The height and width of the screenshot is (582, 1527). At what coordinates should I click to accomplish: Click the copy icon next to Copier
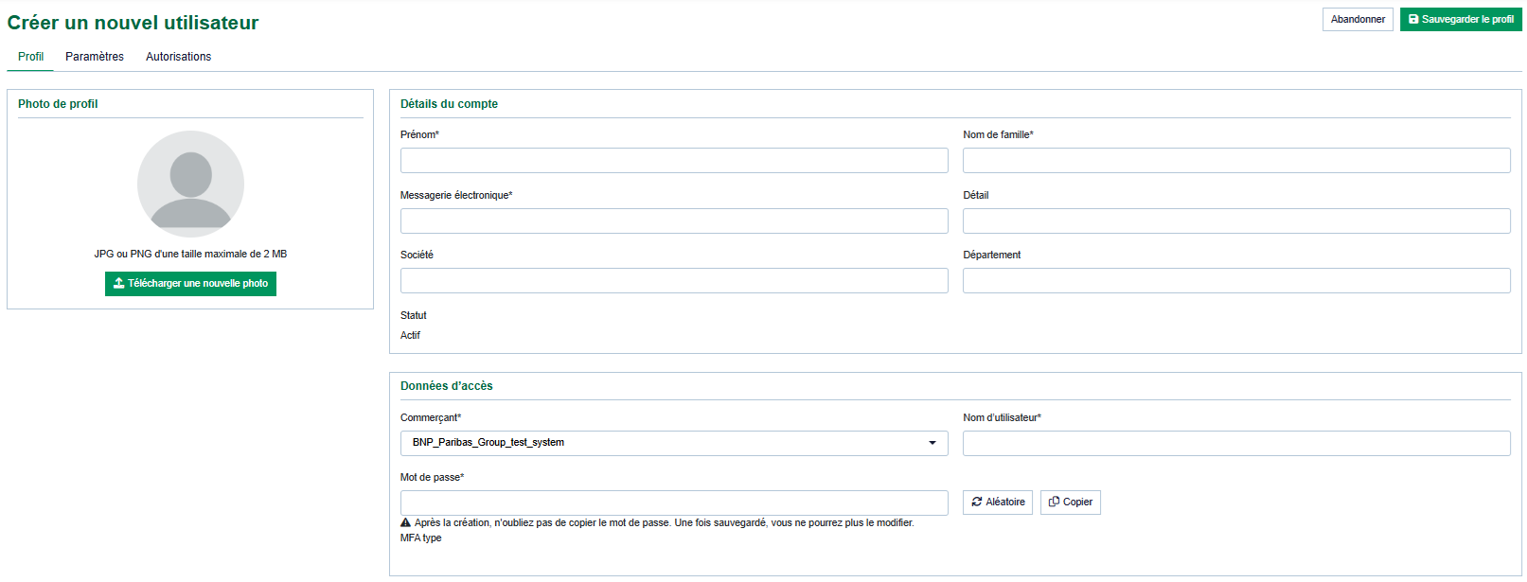pos(1054,502)
